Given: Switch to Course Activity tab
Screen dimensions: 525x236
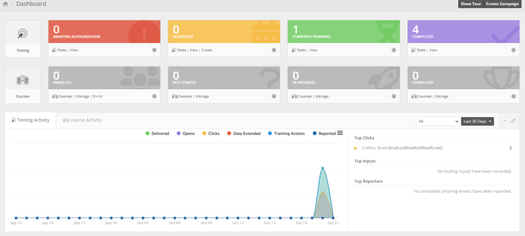Looking at the screenshot, I should click(82, 120).
